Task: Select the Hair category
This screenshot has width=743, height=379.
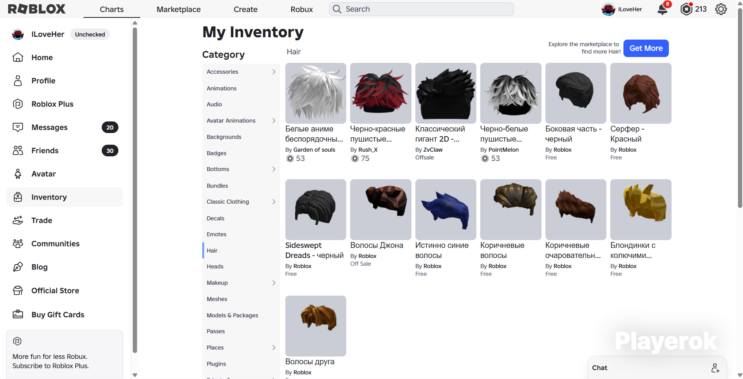Action: tap(241, 251)
